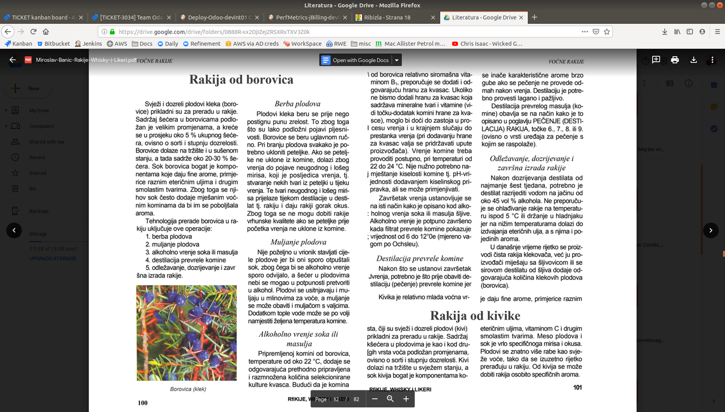Close the Ribizla - Strana 18 tab
The width and height of the screenshot is (725, 412).
[x=433, y=17]
